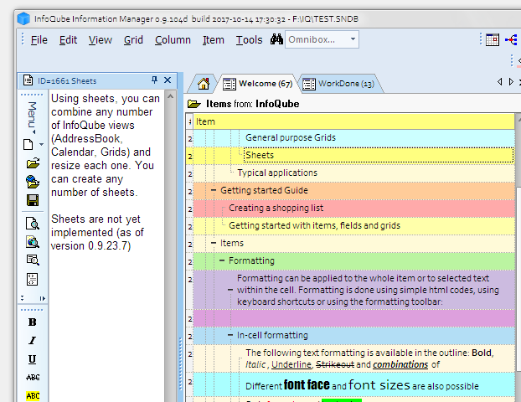Image resolution: width=521 pixels, height=402 pixels.
Task: Collapse the 'Formatting can be applied' paragraph node
Action: 230,290
